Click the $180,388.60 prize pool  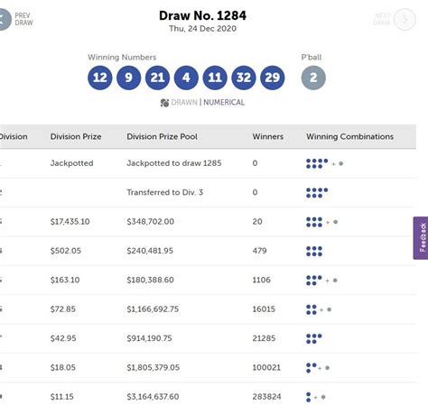150,280
